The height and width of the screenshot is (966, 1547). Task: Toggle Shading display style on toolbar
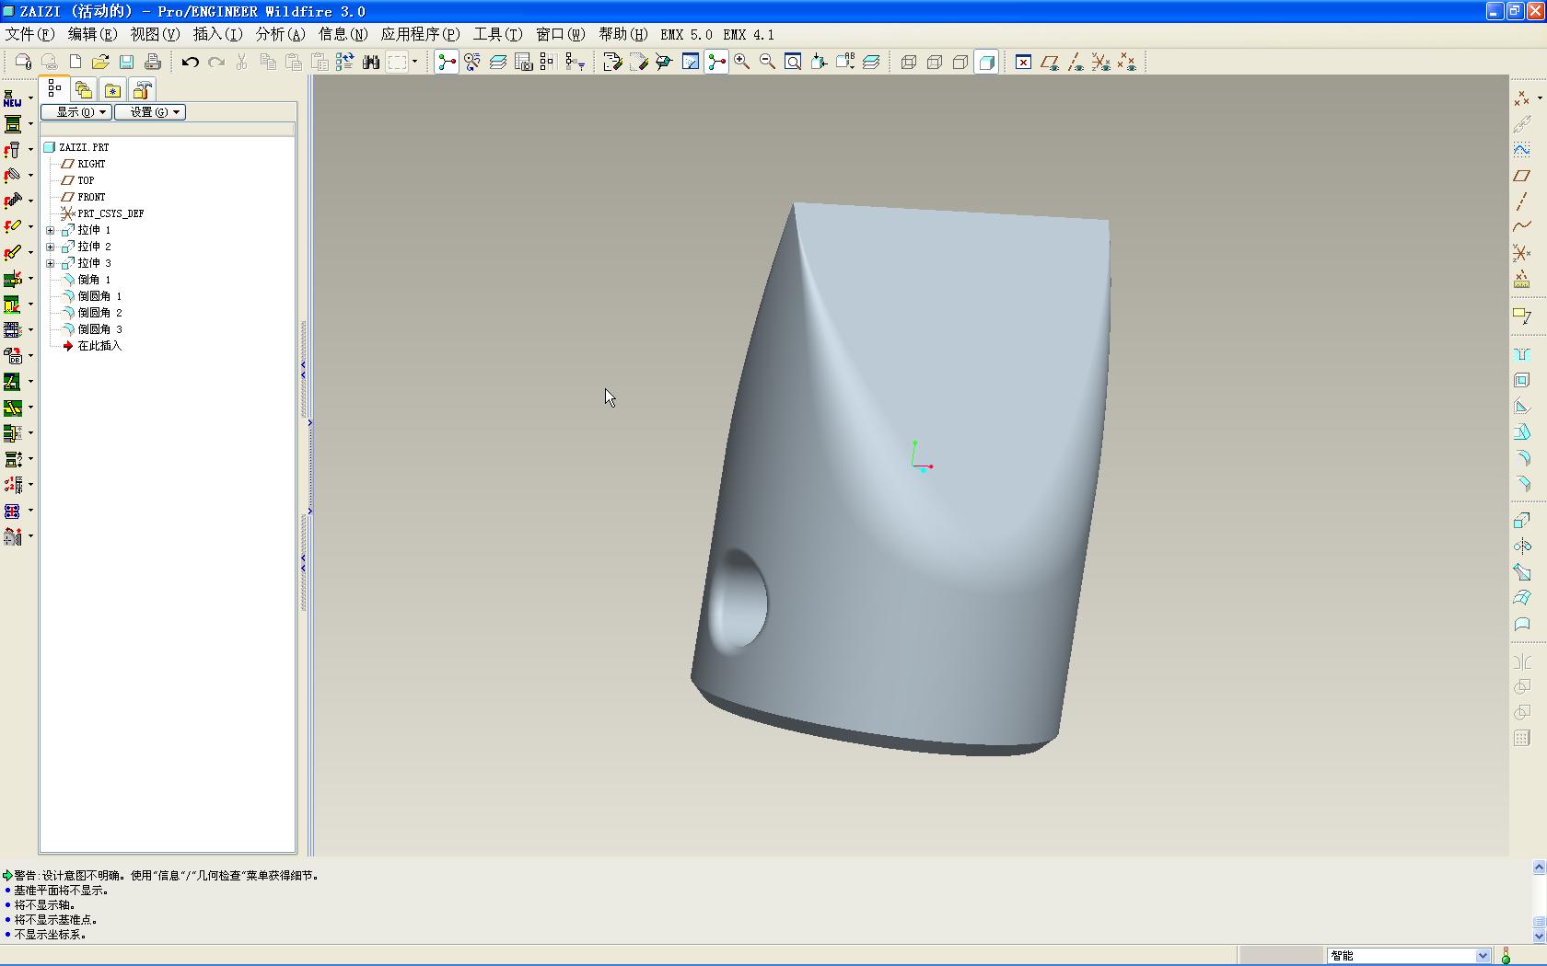(x=986, y=62)
